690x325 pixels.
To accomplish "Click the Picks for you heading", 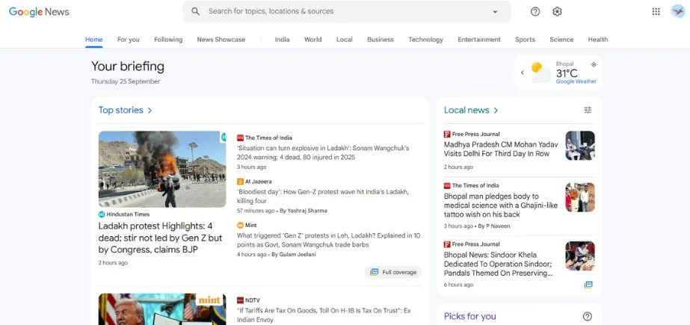I will 469,316.
